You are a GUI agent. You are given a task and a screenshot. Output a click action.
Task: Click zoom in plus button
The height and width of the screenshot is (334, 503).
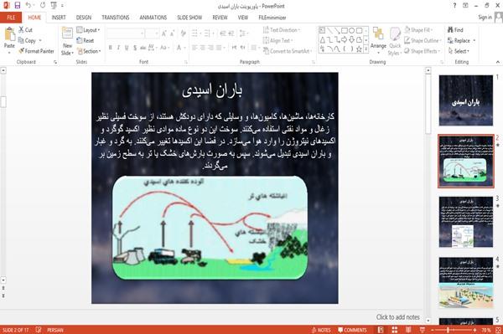[x=475, y=330]
